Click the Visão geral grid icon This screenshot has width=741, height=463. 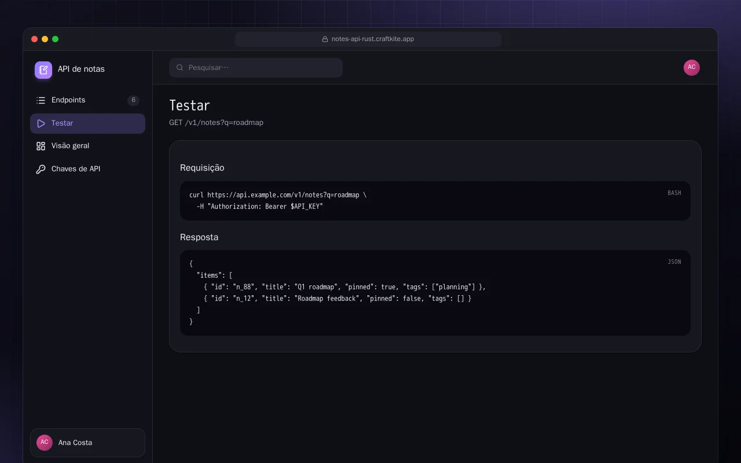[x=41, y=146]
